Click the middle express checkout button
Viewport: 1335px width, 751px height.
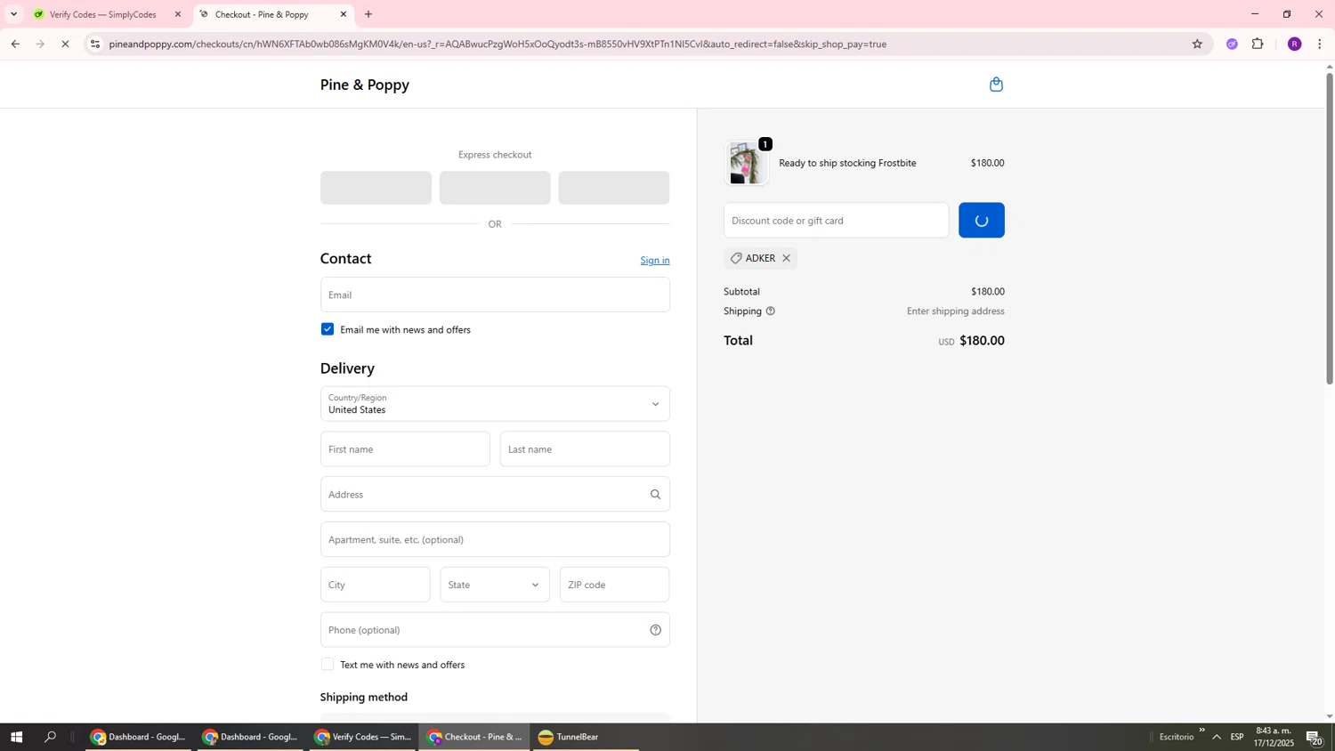[495, 188]
